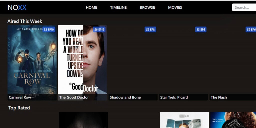Click the S3 EP5 badge
The height and width of the screenshot is (128, 256).
click(x=201, y=29)
